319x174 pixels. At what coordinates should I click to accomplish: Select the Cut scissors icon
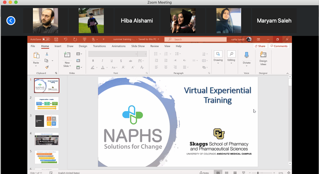(x=47, y=54)
